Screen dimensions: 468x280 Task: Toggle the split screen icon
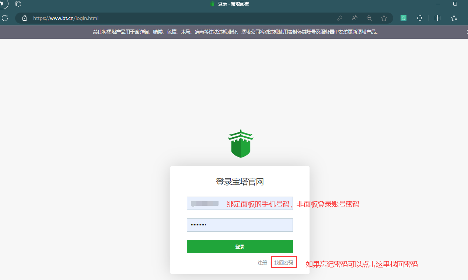pyautogui.click(x=437, y=18)
